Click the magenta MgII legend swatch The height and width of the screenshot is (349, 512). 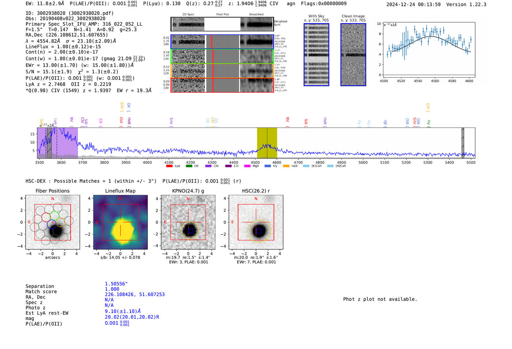(x=247, y=166)
